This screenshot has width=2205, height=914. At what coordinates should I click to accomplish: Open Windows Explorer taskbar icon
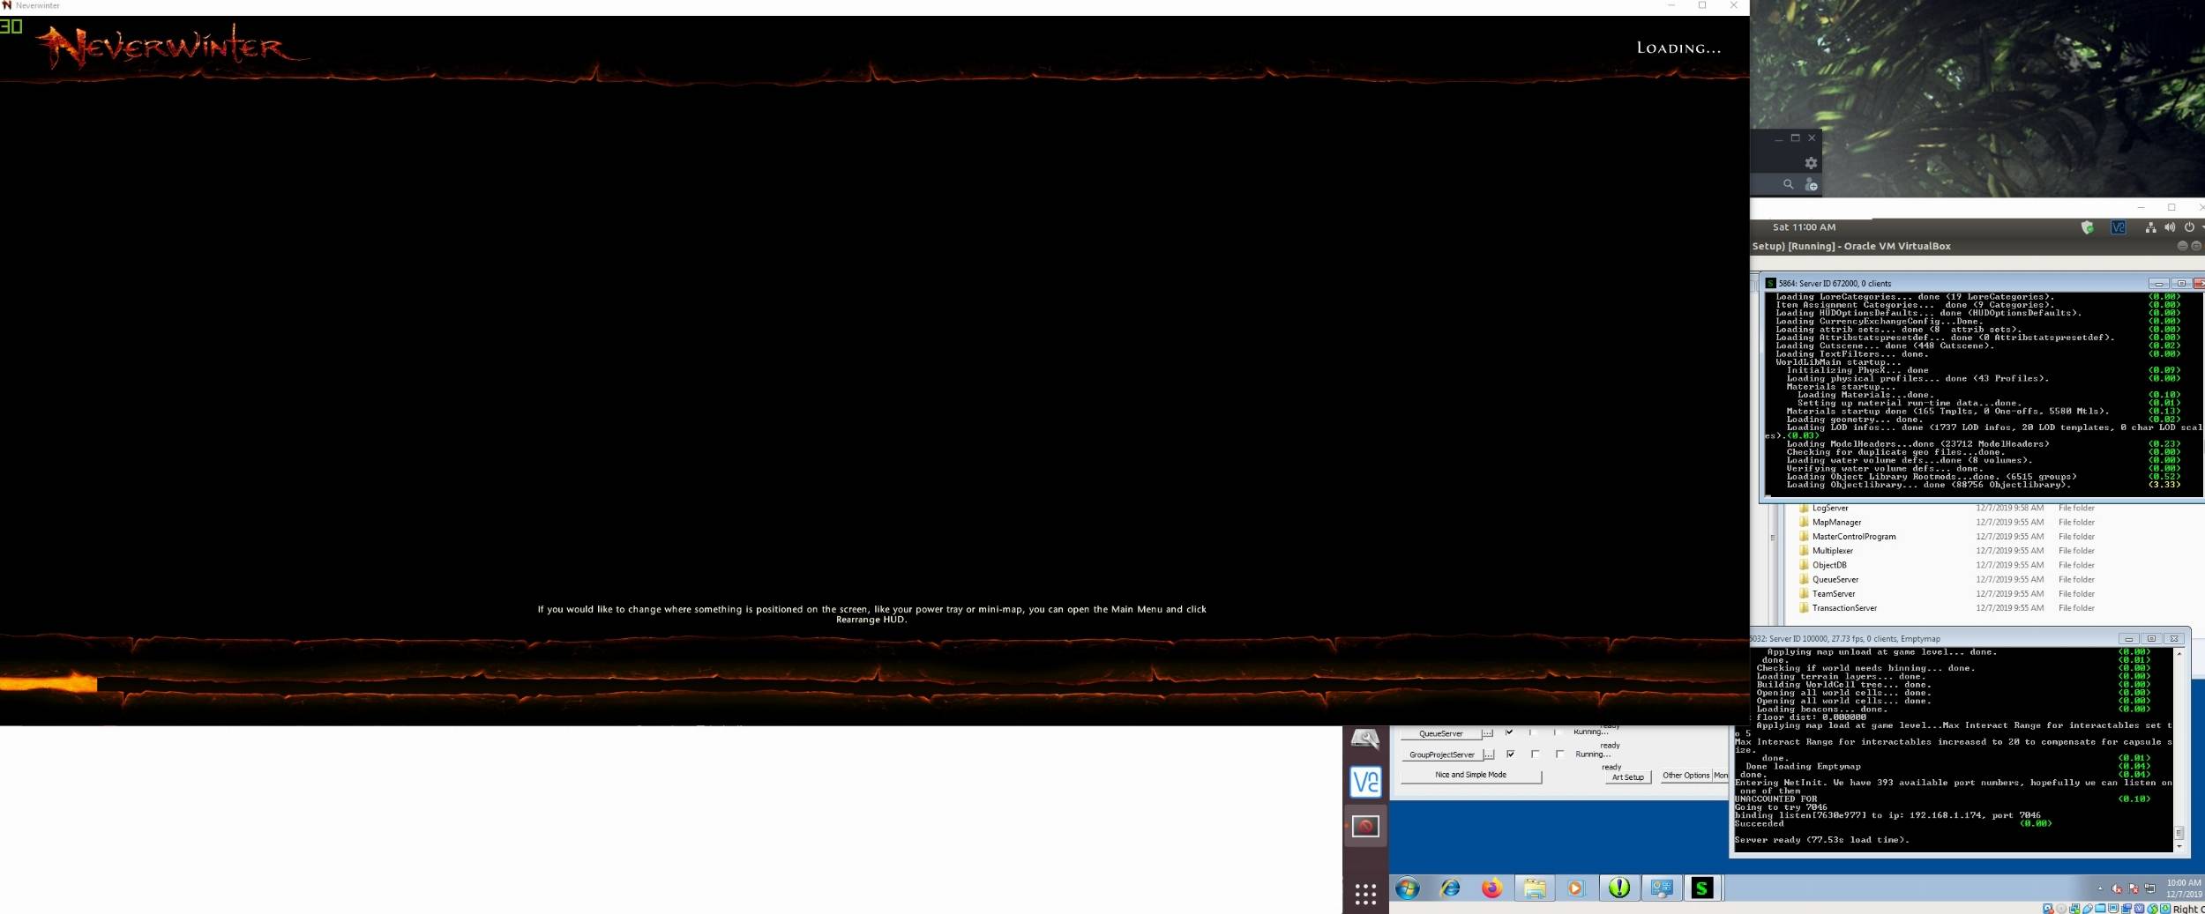click(1535, 888)
